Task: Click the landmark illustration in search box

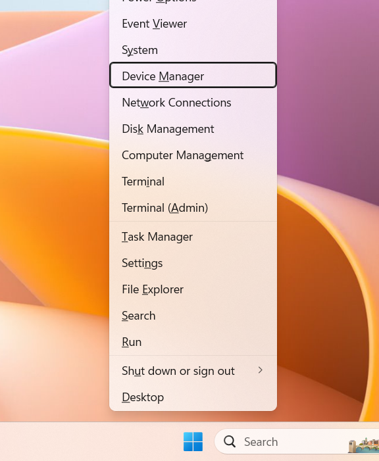Action: click(x=364, y=445)
